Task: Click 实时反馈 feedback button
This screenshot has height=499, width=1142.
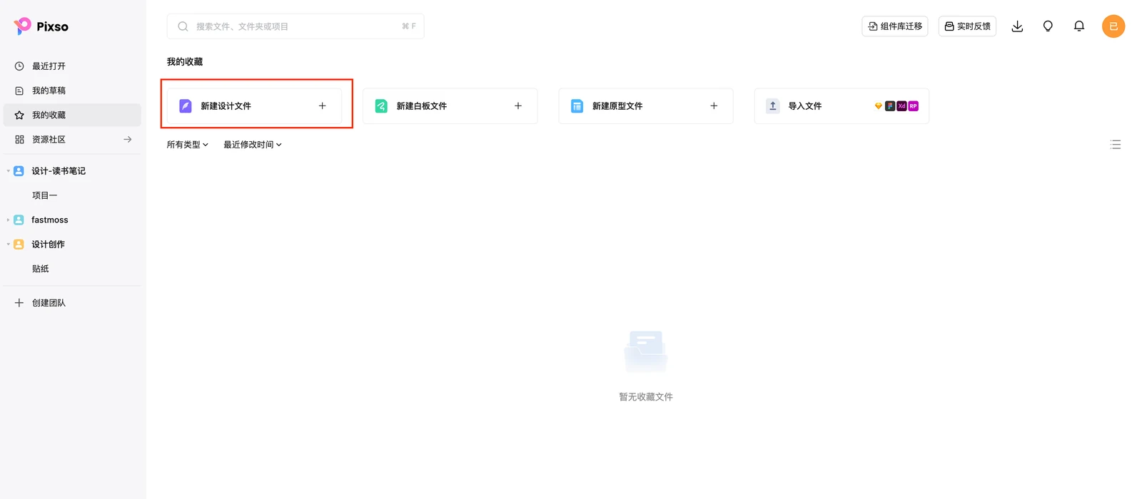Action: [967, 26]
